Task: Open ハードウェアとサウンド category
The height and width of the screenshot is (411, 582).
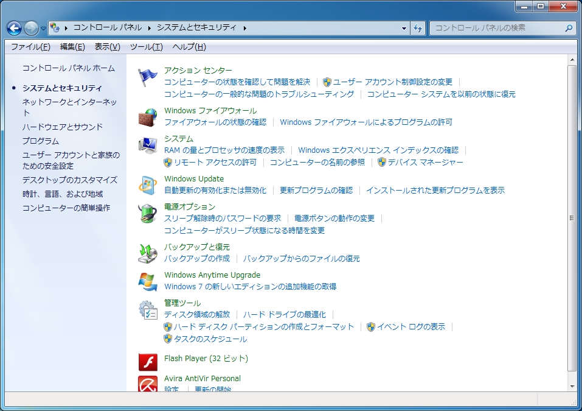Action: tap(63, 127)
